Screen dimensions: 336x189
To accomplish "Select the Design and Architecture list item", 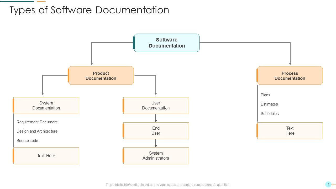I will [37, 131].
